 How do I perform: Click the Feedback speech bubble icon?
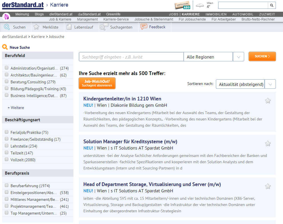(x=144, y=27)
